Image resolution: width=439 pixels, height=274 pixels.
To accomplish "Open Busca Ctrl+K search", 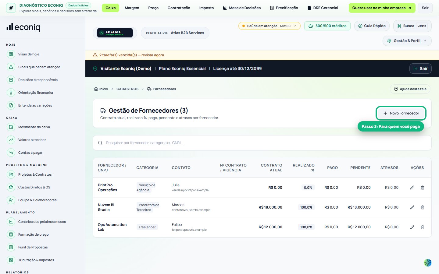I will point(412,26).
